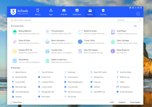Click the Edit link for Common tools
The width and height of the screenshot is (152, 107).
(x=135, y=26)
